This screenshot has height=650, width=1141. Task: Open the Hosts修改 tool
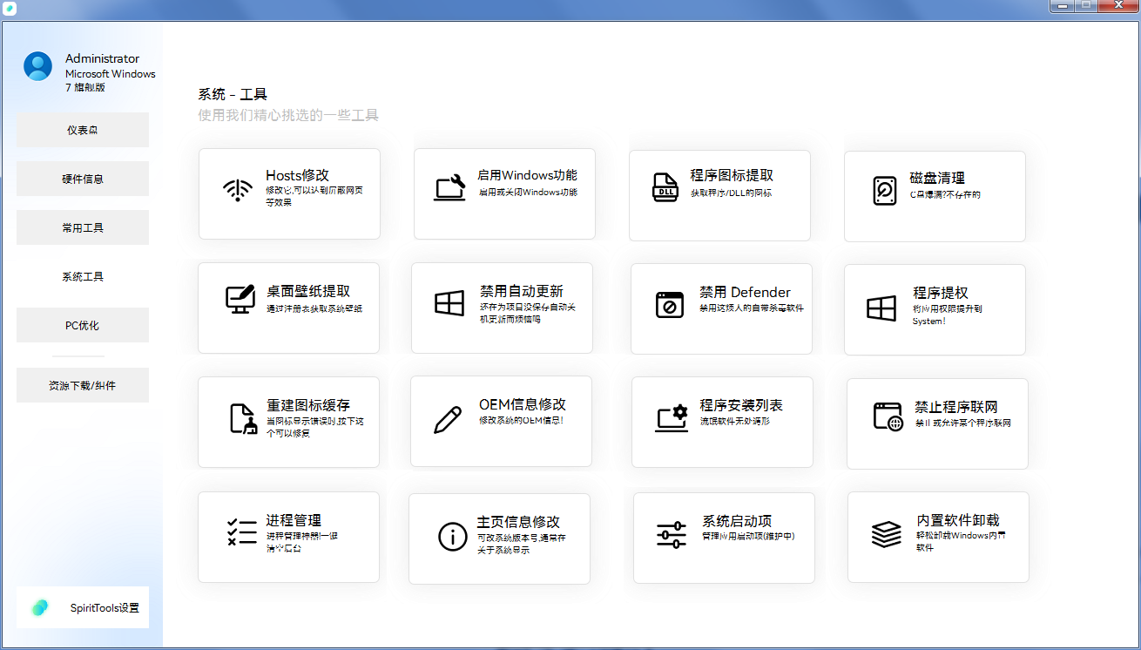pyautogui.click(x=289, y=193)
